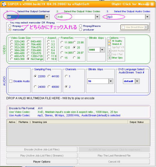The height and width of the screenshot is (167, 156).
Task: Open Player Options
Action: point(42,162)
